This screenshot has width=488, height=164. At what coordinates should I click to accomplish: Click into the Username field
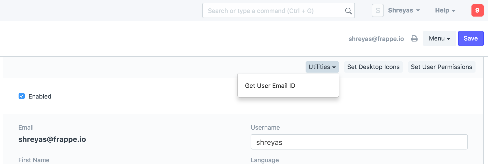359,142
